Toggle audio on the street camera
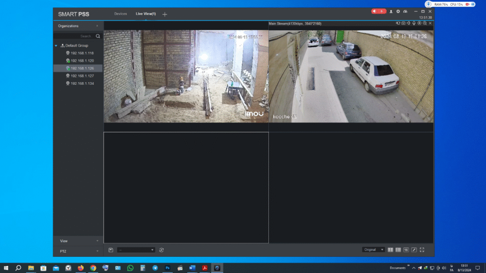Image resolution: width=486 pixels, height=273 pixels. pyautogui.click(x=409, y=23)
